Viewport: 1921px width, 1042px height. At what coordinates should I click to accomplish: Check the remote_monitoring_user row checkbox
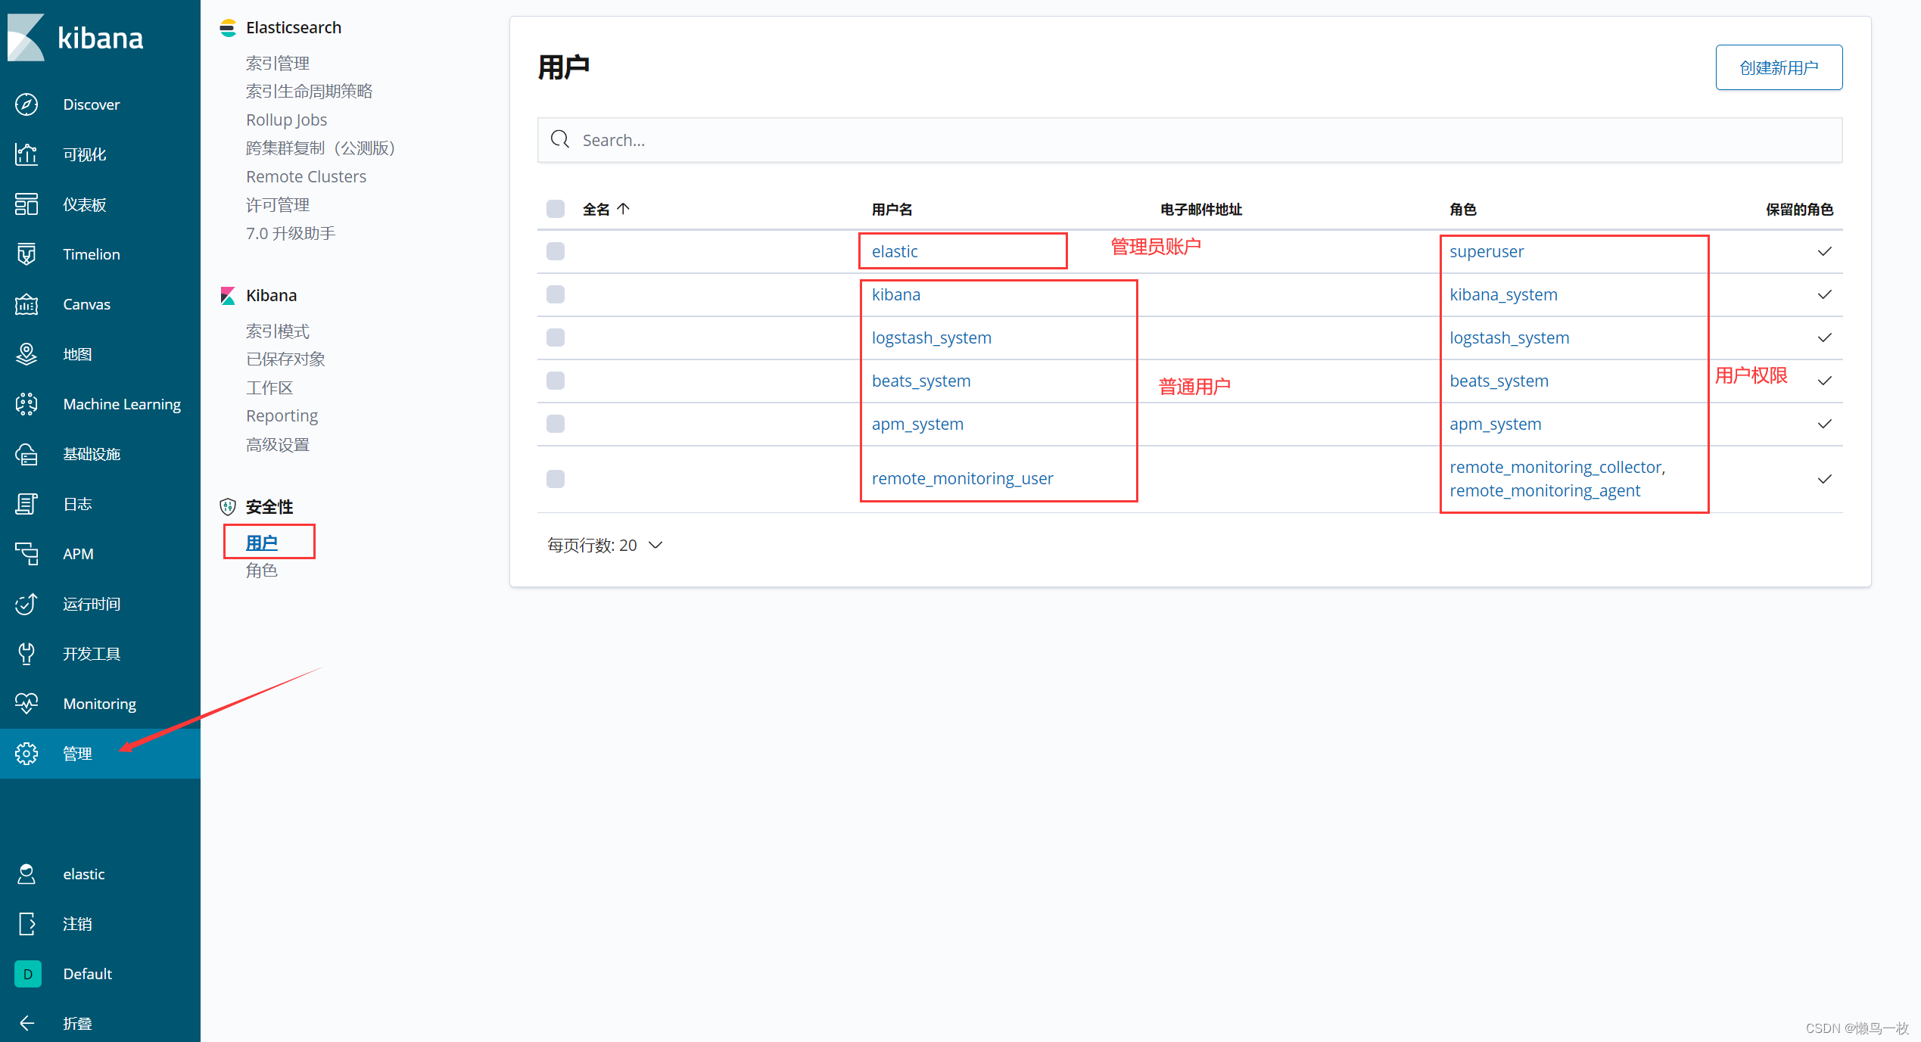[556, 479]
